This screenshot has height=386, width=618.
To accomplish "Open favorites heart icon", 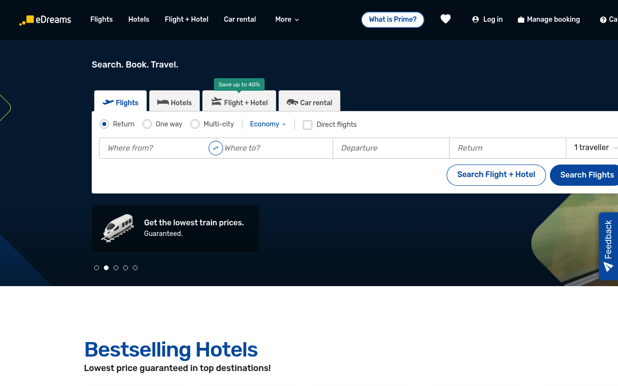I will coord(446,19).
